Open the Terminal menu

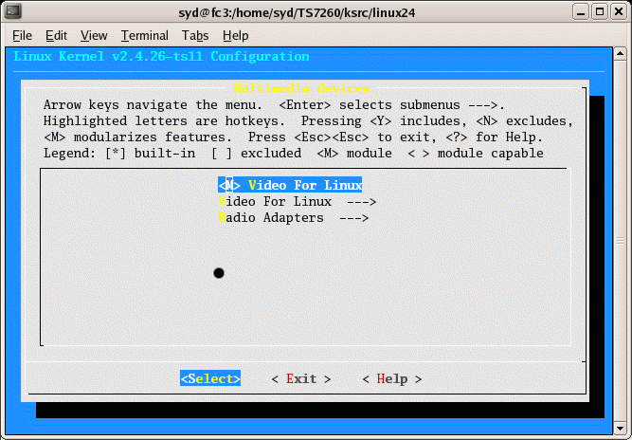tap(145, 36)
